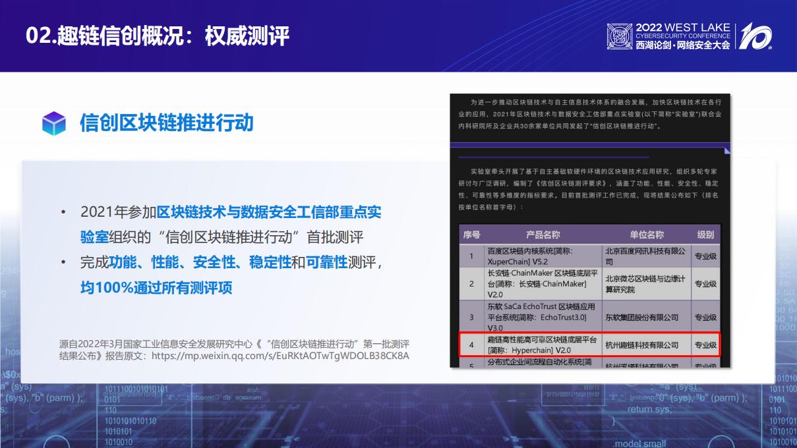The height and width of the screenshot is (448, 797).
Task: Click the text 2022 WEST LAKE
Action: (683, 28)
